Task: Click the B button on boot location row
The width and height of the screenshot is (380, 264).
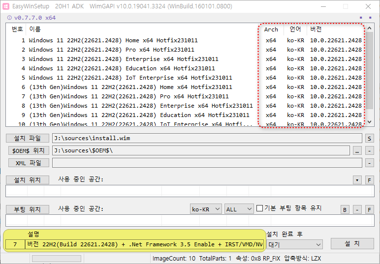Action: pos(345,209)
